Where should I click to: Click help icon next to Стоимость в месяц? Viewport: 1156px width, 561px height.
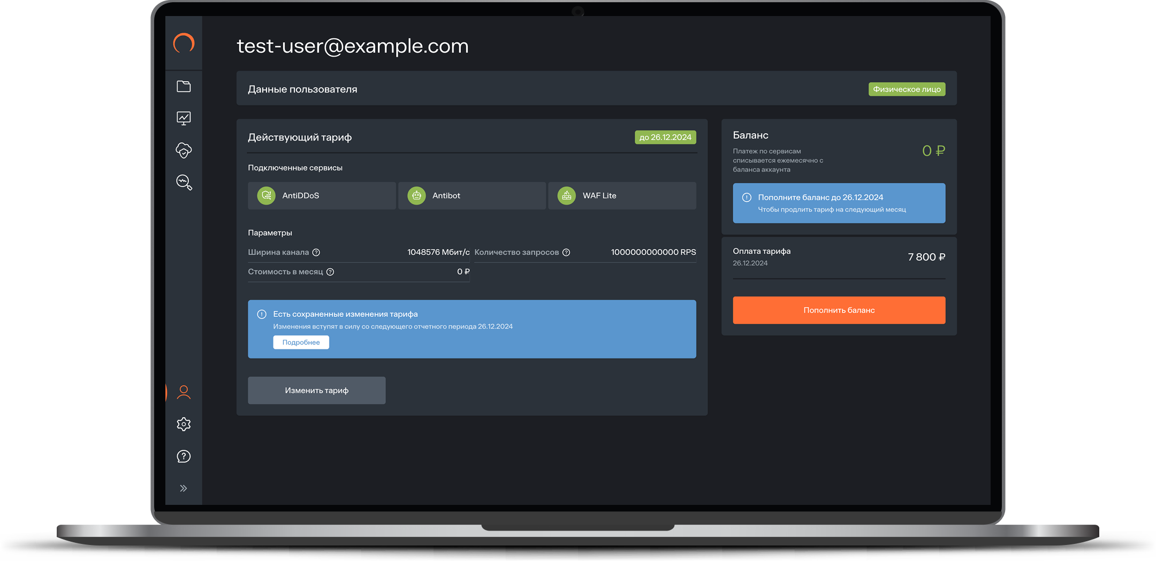point(330,272)
